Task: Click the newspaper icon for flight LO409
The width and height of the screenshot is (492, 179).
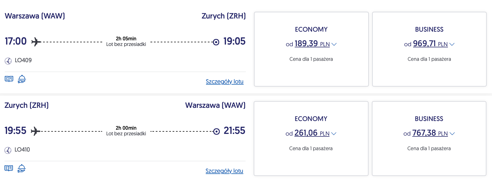Action: [x=9, y=79]
